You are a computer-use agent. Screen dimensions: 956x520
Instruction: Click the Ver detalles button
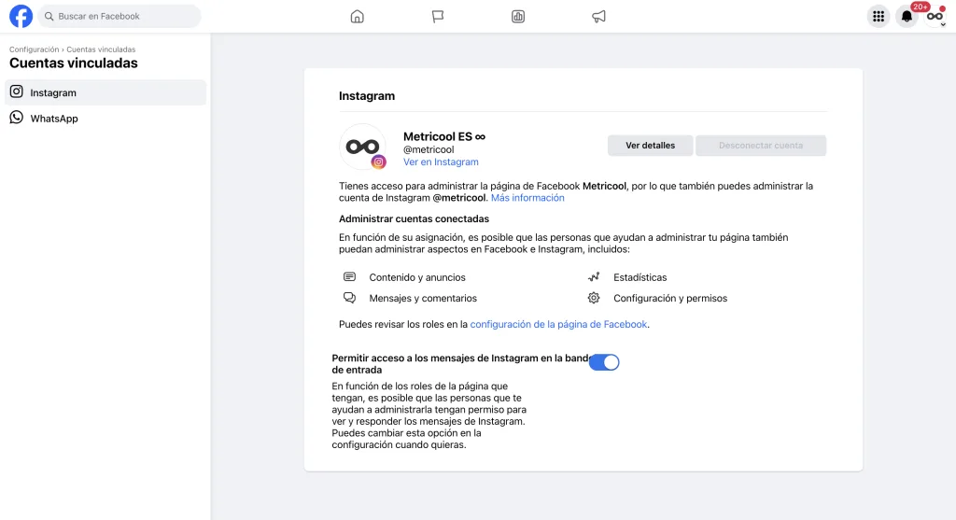[650, 146]
